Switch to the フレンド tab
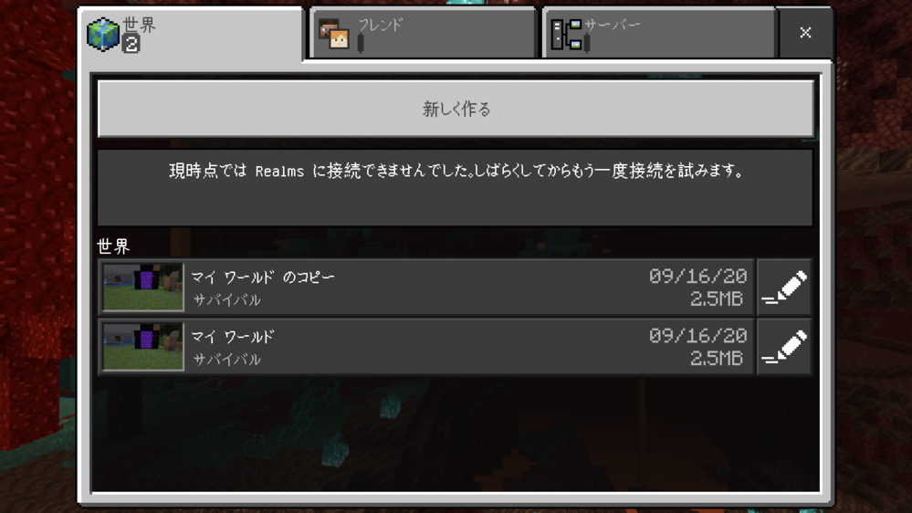Viewport: 912px width, 513px height. click(423, 33)
